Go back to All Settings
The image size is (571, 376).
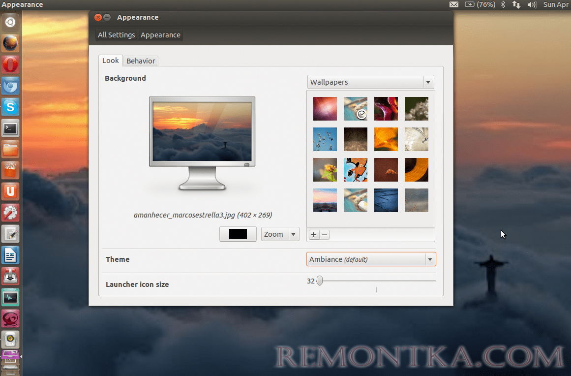(x=116, y=35)
